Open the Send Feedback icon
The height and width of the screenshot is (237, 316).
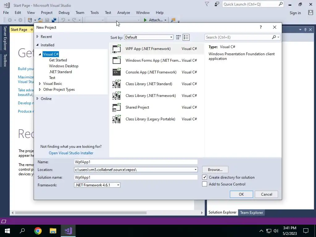click(x=217, y=4)
